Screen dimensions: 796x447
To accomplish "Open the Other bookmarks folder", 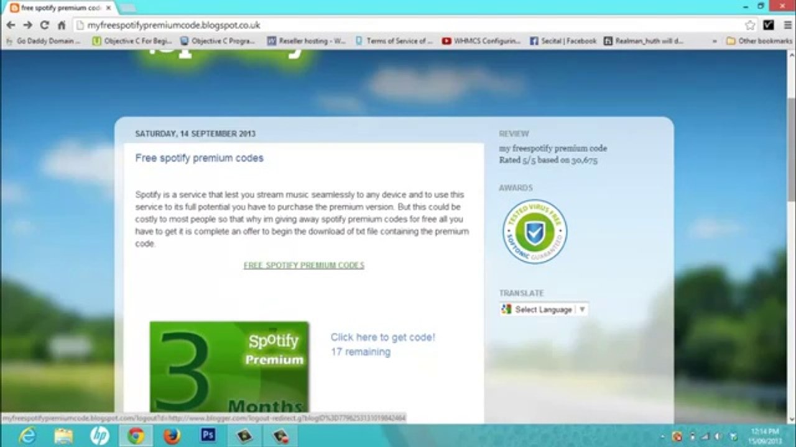I will [759, 41].
